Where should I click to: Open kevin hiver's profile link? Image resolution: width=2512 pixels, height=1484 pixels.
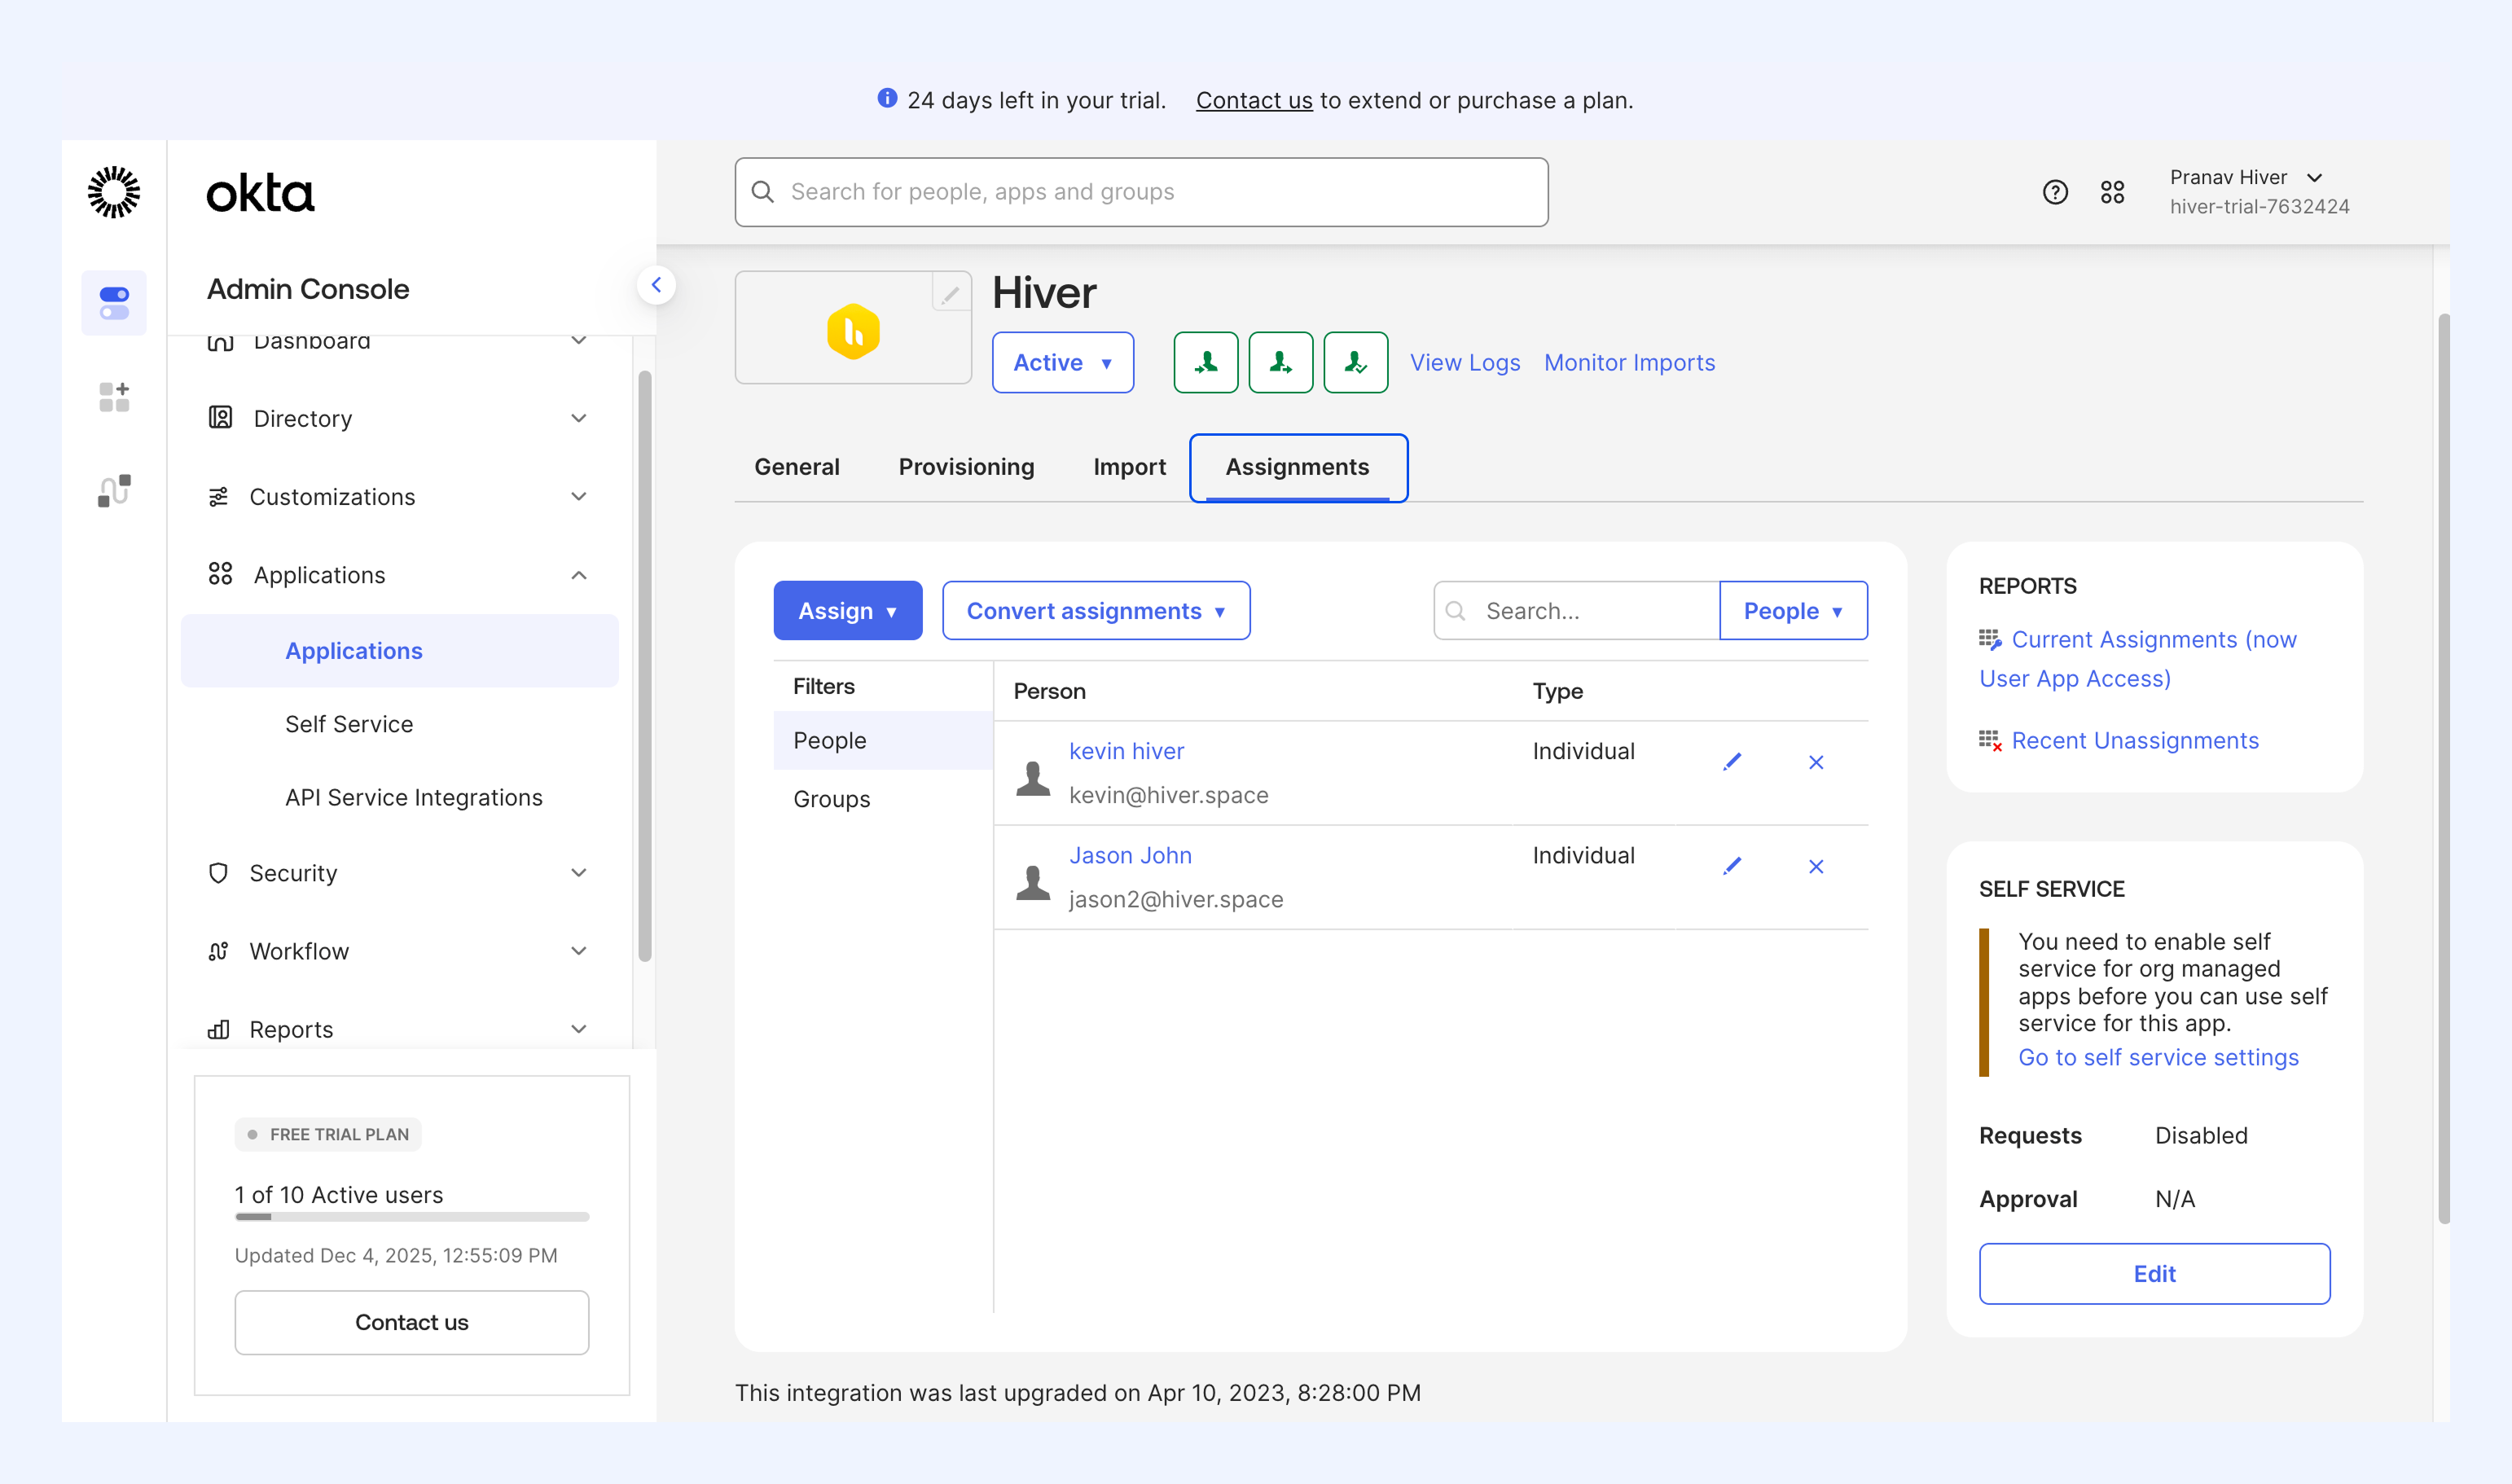point(1126,751)
